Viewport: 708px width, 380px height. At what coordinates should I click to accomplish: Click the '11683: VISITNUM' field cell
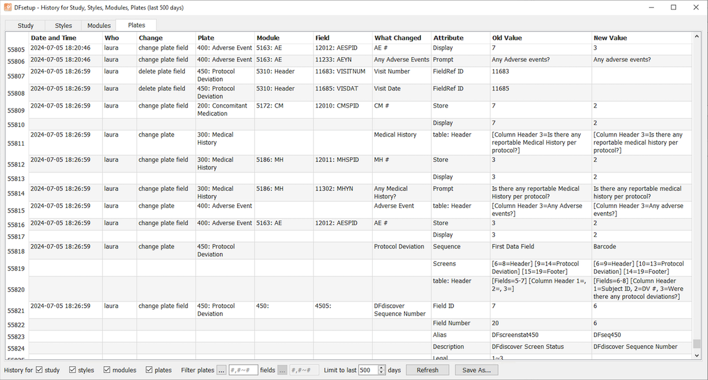343,76
